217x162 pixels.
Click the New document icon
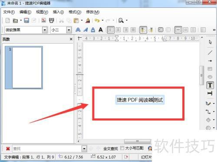pyautogui.click(x=8, y=20)
